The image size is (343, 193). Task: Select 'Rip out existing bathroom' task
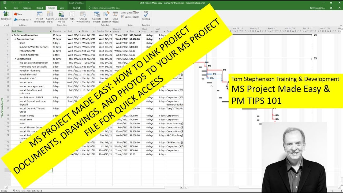coord(34,63)
